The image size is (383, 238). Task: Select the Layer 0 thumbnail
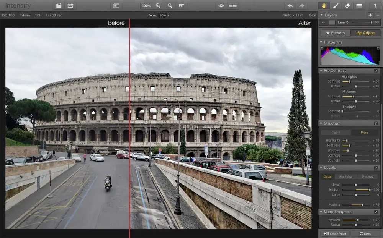coord(331,23)
